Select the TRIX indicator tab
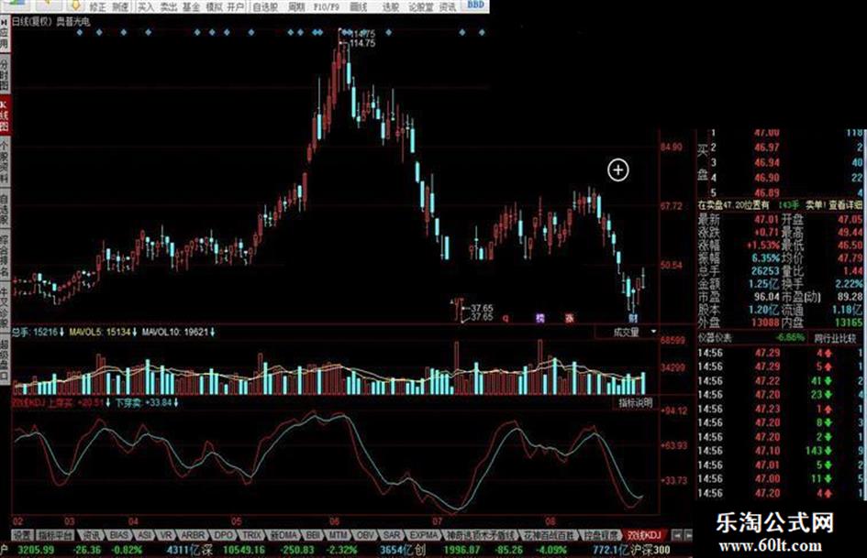Image resolution: width=867 pixels, height=558 pixels. point(251,535)
